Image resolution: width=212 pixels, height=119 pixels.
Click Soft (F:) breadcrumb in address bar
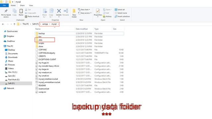coord(35,24)
